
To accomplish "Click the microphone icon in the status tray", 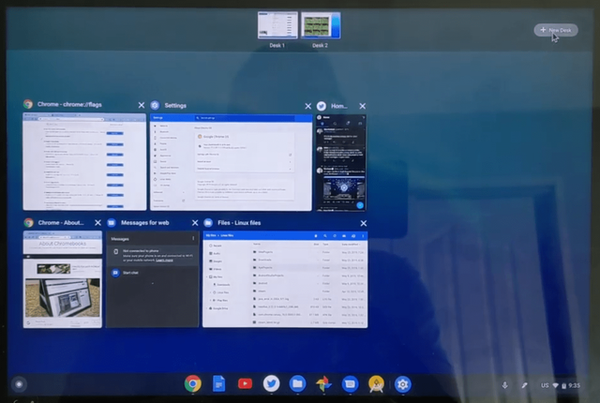I will coord(505,385).
